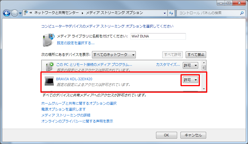
Task: Click すべてのデバイスに共有メディア status text
Action: (x=95, y=95)
